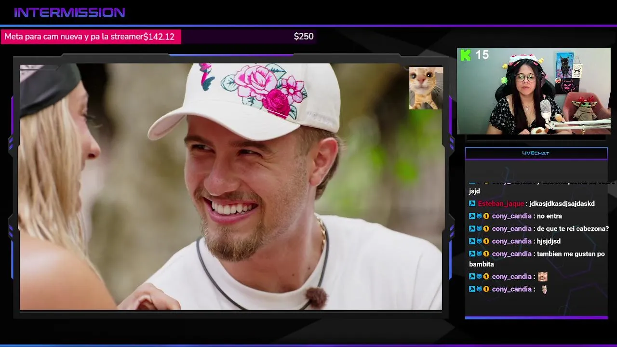Click message 'jdkasjdkasdjsajdaskd'
The width and height of the screenshot is (617, 347).
coord(562,204)
